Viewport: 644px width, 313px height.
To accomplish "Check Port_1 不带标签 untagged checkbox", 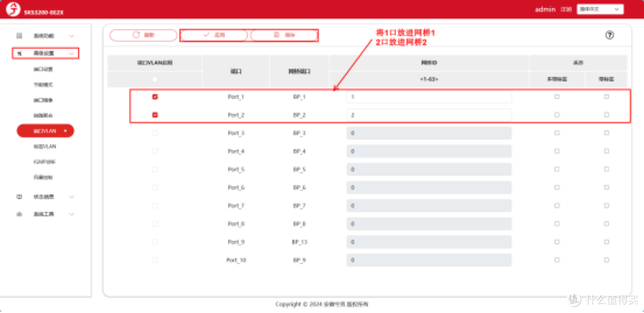I will click(x=557, y=97).
